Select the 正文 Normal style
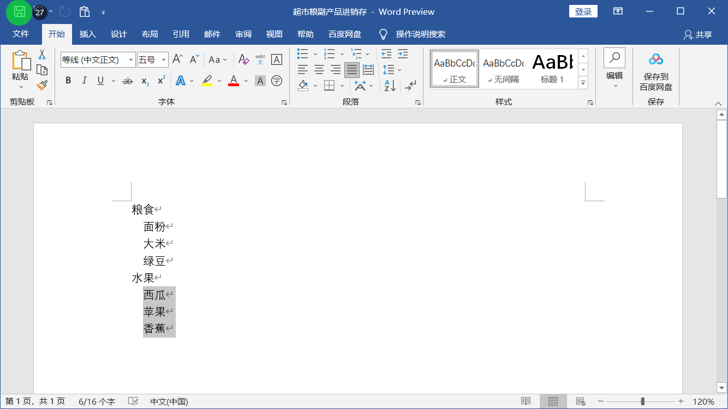The height and width of the screenshot is (409, 728). (455, 69)
